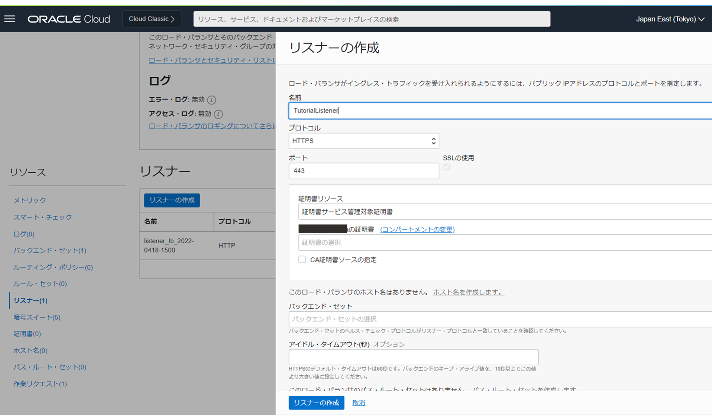Check the CA証明書ソースの指定 checkbox

point(302,259)
